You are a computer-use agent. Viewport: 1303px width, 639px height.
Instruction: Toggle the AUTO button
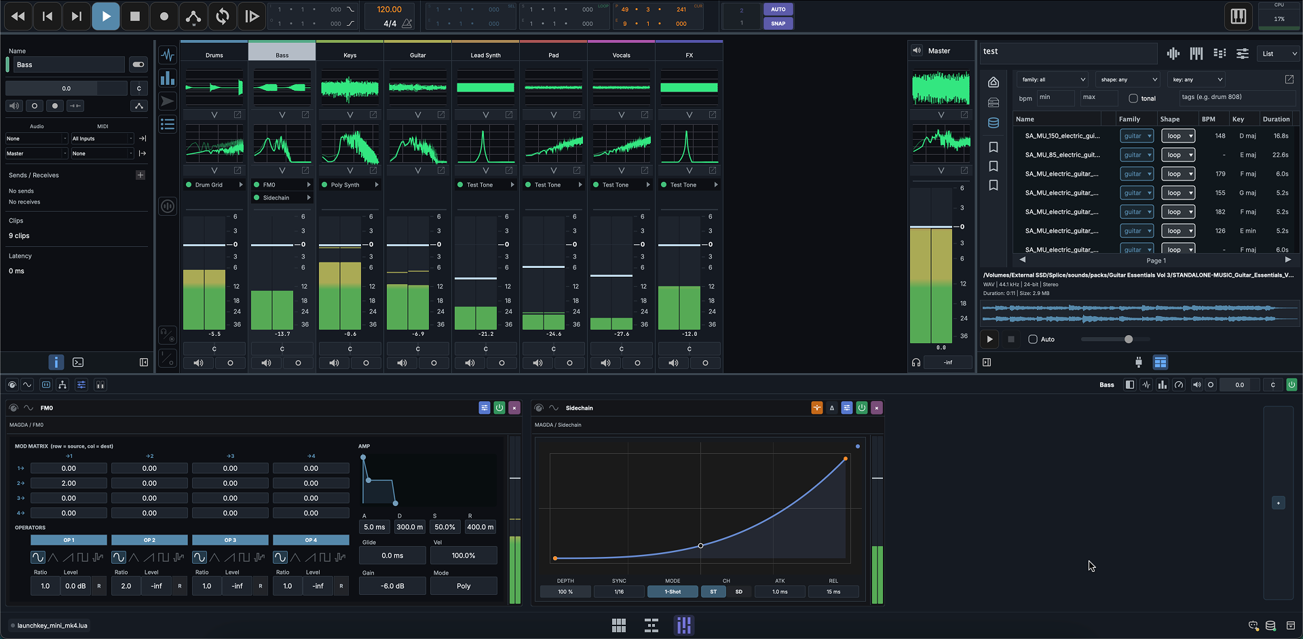click(x=778, y=9)
